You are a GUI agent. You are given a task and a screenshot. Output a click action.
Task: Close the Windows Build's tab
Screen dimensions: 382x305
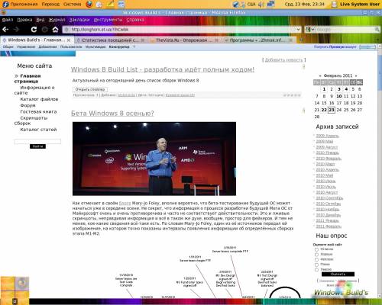coord(69,40)
